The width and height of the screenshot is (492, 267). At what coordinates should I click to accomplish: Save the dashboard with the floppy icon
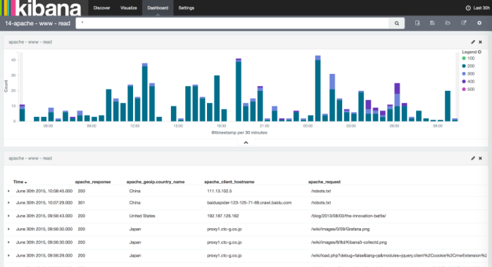(432, 23)
